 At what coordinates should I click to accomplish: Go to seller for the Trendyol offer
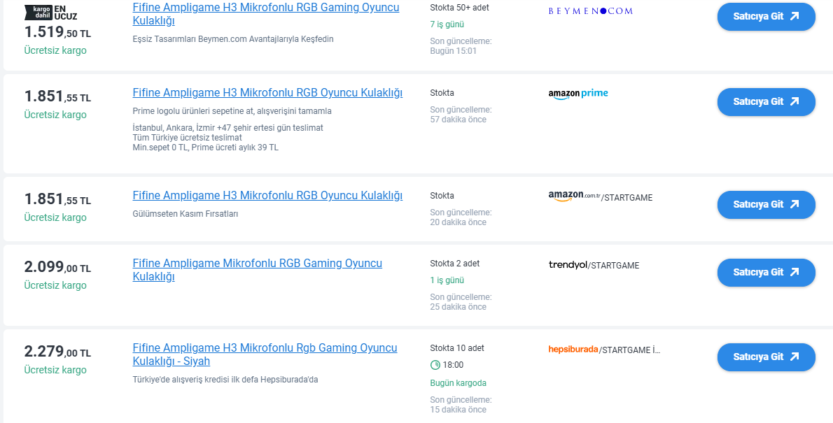[766, 272]
